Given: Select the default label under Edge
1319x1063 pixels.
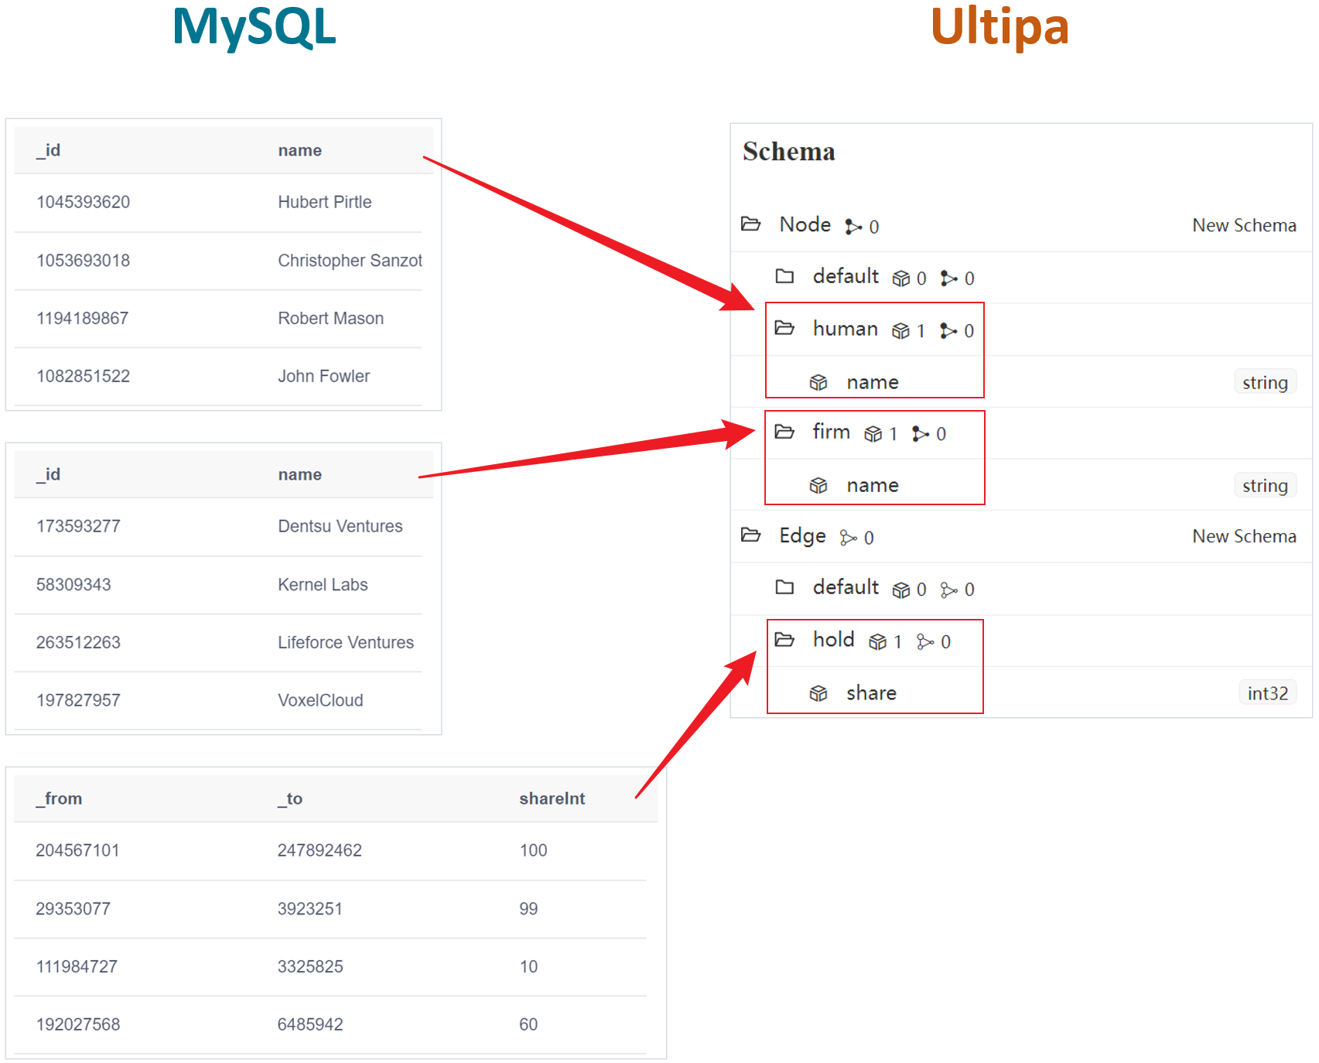Looking at the screenshot, I should point(846,587).
